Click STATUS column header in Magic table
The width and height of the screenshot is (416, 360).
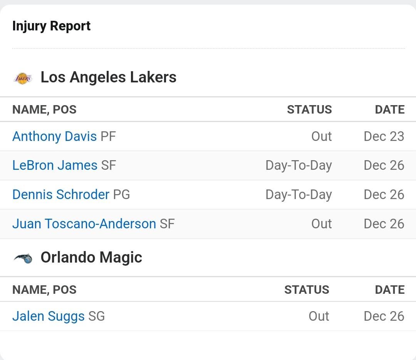click(x=307, y=290)
